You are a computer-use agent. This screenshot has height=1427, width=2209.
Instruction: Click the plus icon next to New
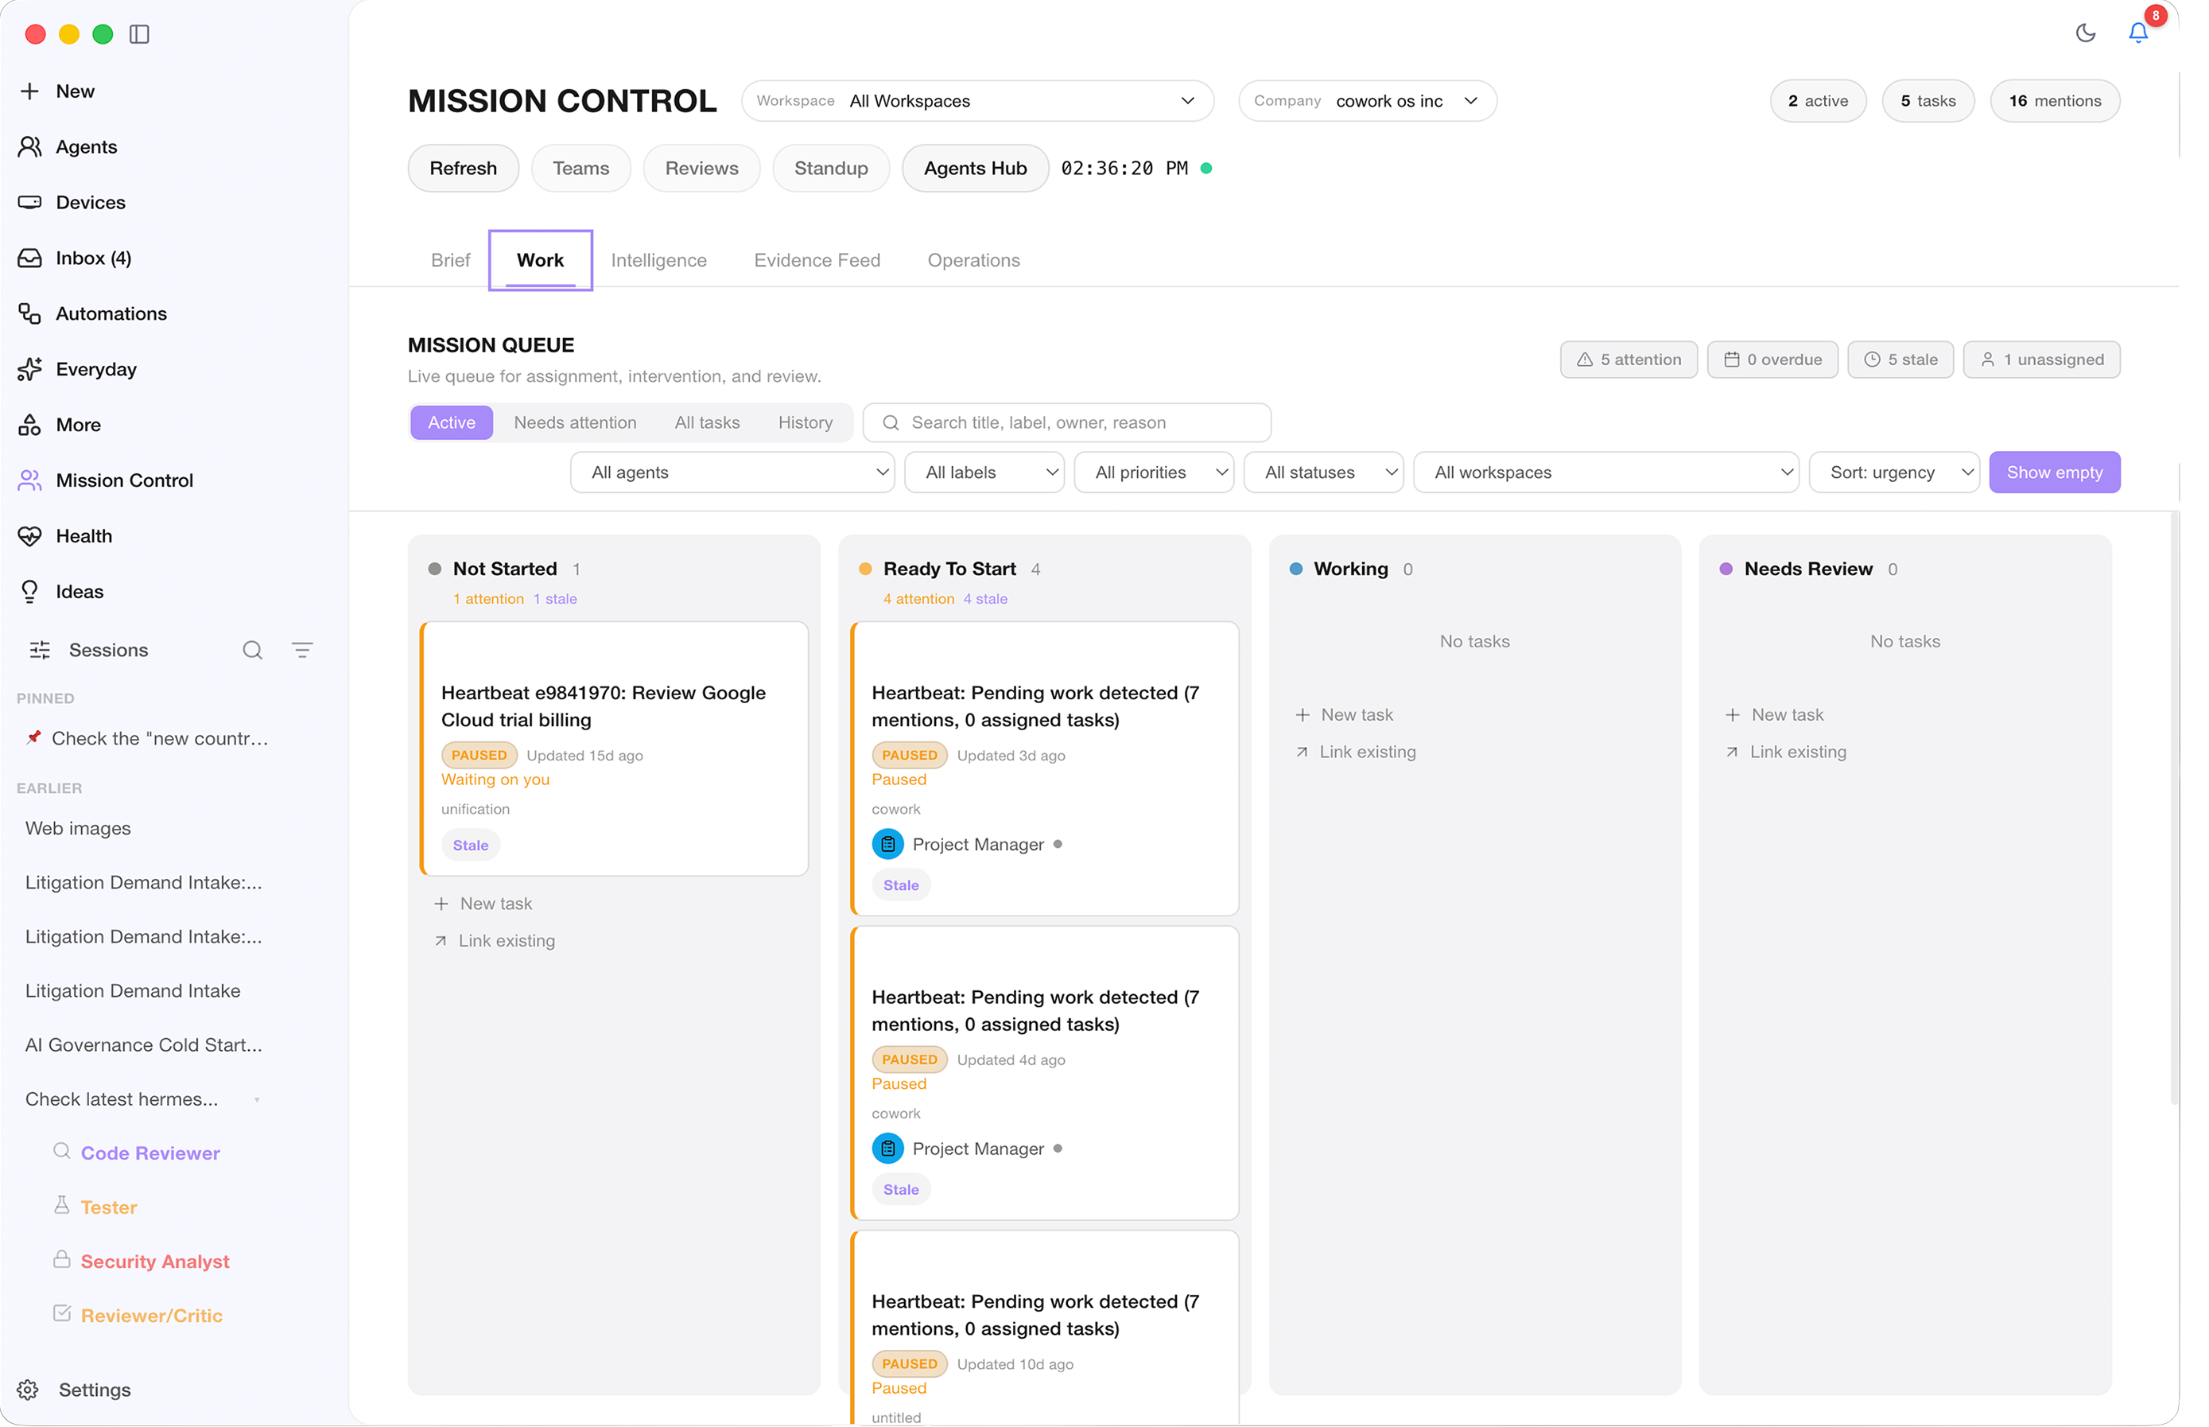(29, 91)
